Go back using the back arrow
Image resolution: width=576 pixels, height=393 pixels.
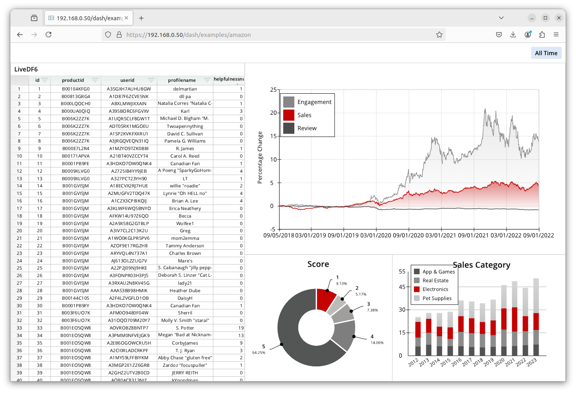(x=20, y=35)
